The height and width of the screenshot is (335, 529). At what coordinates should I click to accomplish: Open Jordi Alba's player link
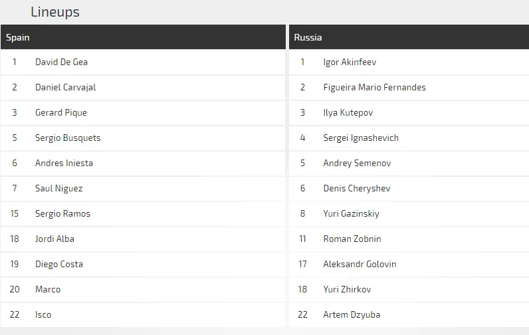pyautogui.click(x=54, y=239)
